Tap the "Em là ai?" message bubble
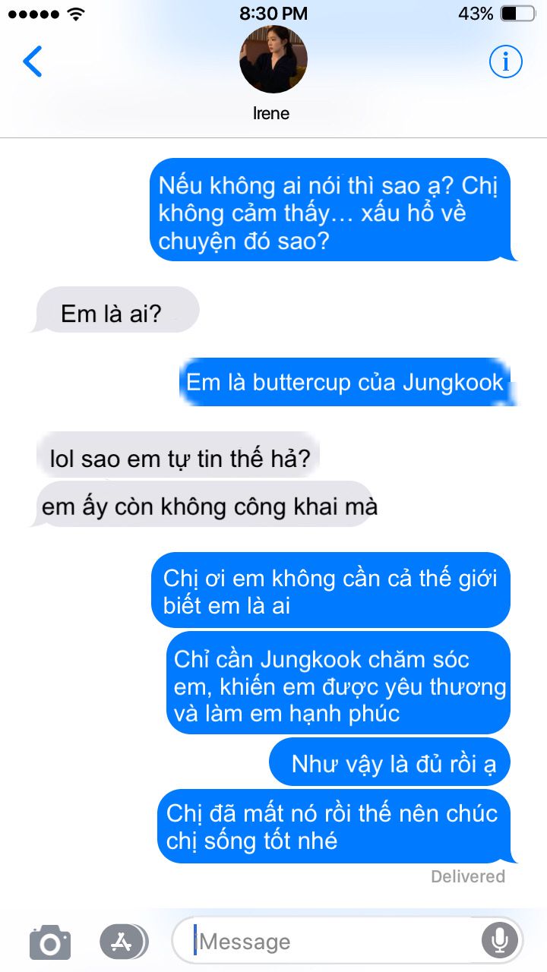The width and height of the screenshot is (547, 972). [114, 310]
